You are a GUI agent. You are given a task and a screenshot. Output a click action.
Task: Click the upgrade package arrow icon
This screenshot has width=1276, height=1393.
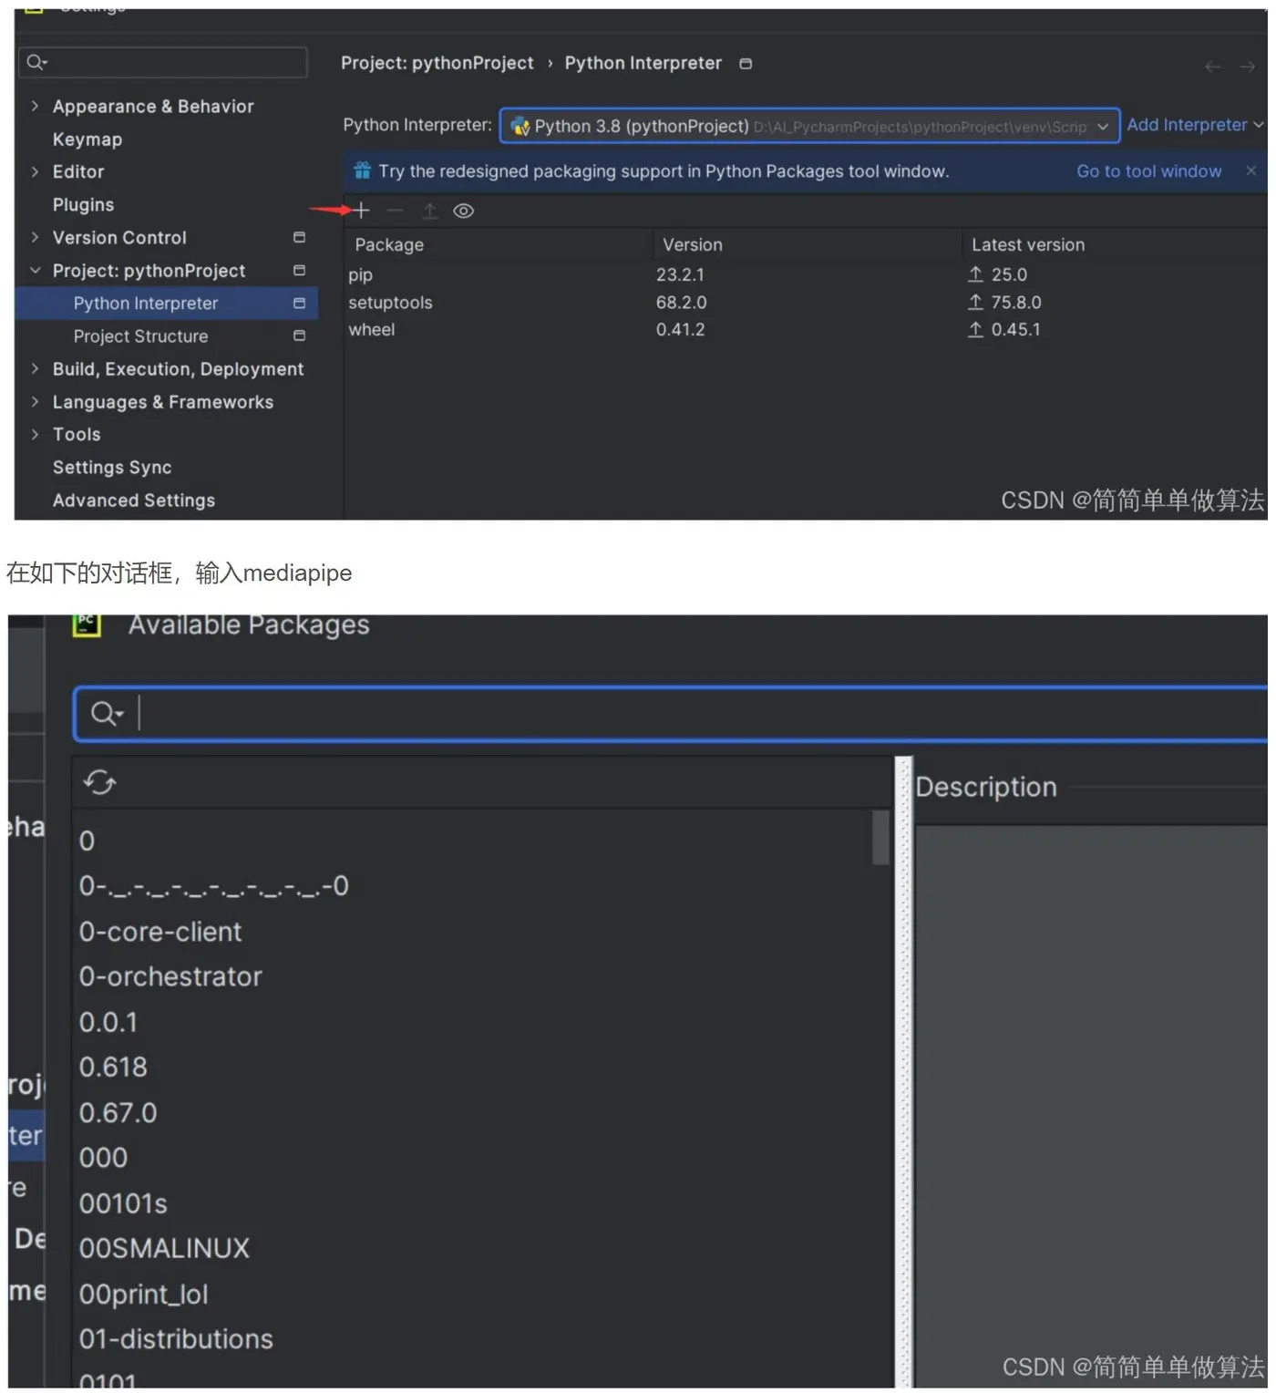click(x=429, y=211)
